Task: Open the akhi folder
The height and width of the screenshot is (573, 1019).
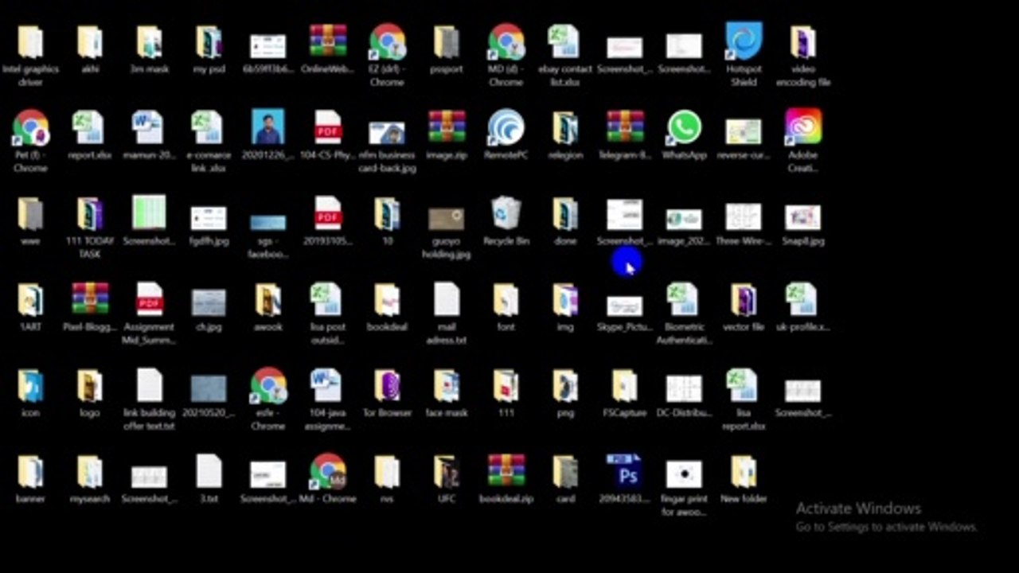Action: pos(89,42)
